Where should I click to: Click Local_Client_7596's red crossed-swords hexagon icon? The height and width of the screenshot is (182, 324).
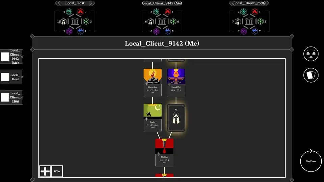tap(255, 12)
